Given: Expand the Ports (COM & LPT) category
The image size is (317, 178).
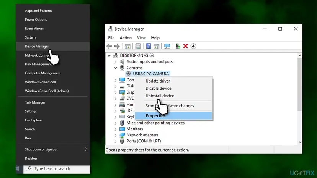Looking at the screenshot, I should click(116, 141).
